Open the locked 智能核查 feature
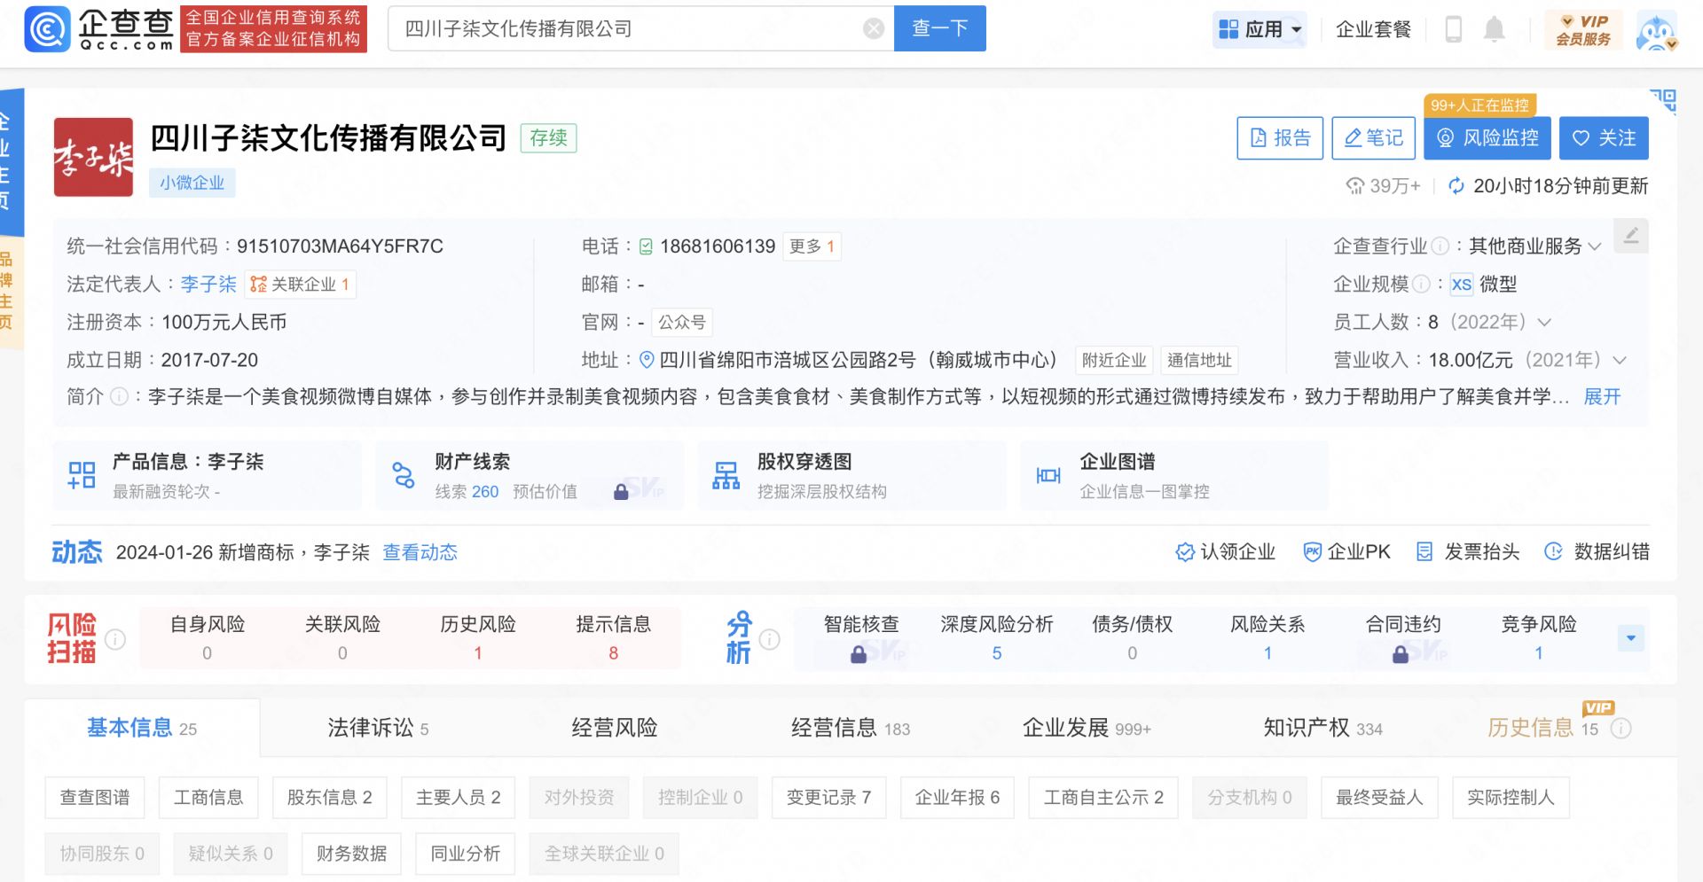 [860, 638]
